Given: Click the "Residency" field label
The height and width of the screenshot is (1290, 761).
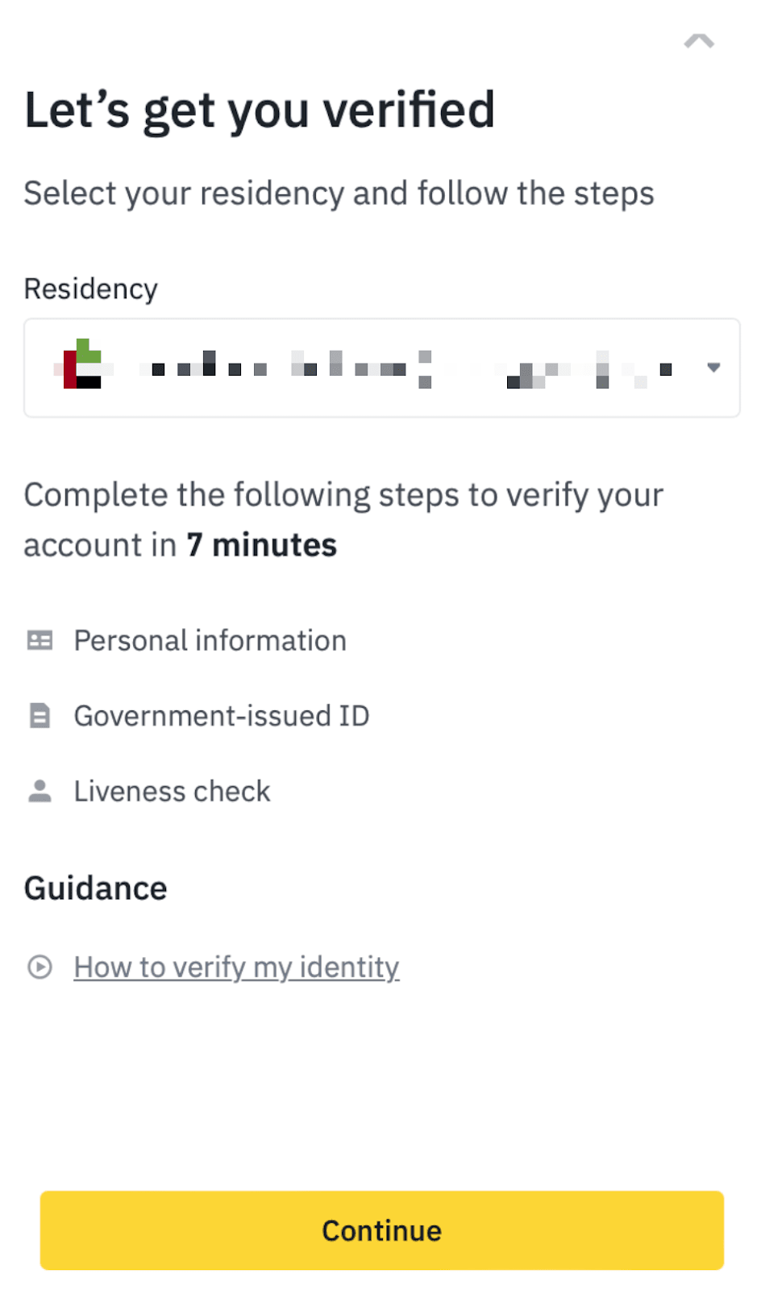Looking at the screenshot, I should pyautogui.click(x=90, y=289).
